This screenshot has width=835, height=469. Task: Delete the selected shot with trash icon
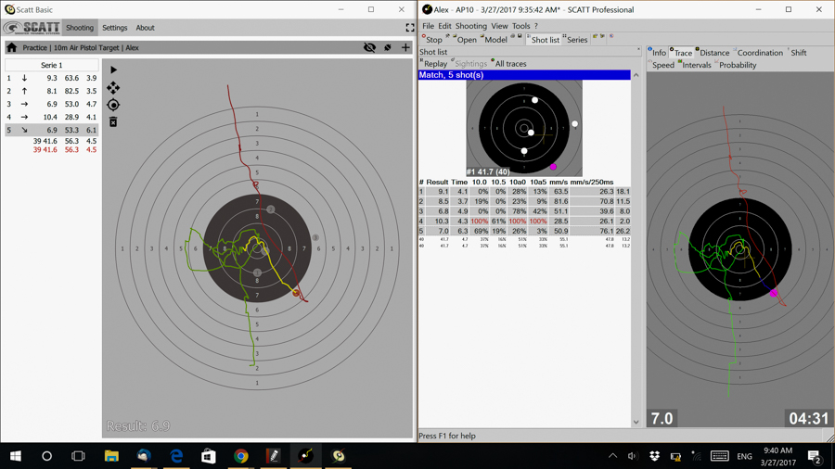tap(113, 121)
